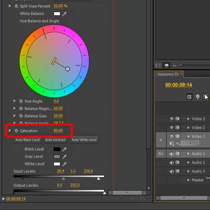Image resolution: width=210 pixels, height=210 pixels.
Task: Open the White Balance color swatch
Action: [57, 13]
